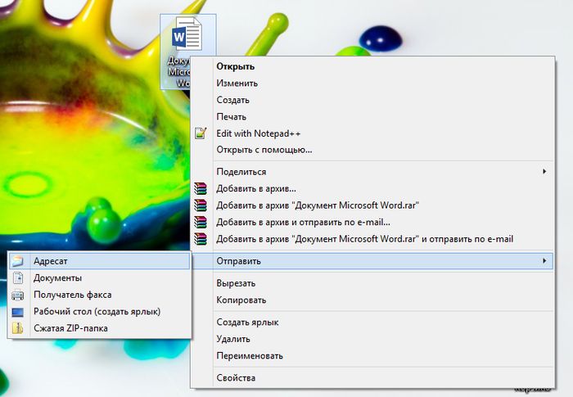Screen dimensions: 573x397
Task: Select Печать to print the document
Action: (x=232, y=116)
